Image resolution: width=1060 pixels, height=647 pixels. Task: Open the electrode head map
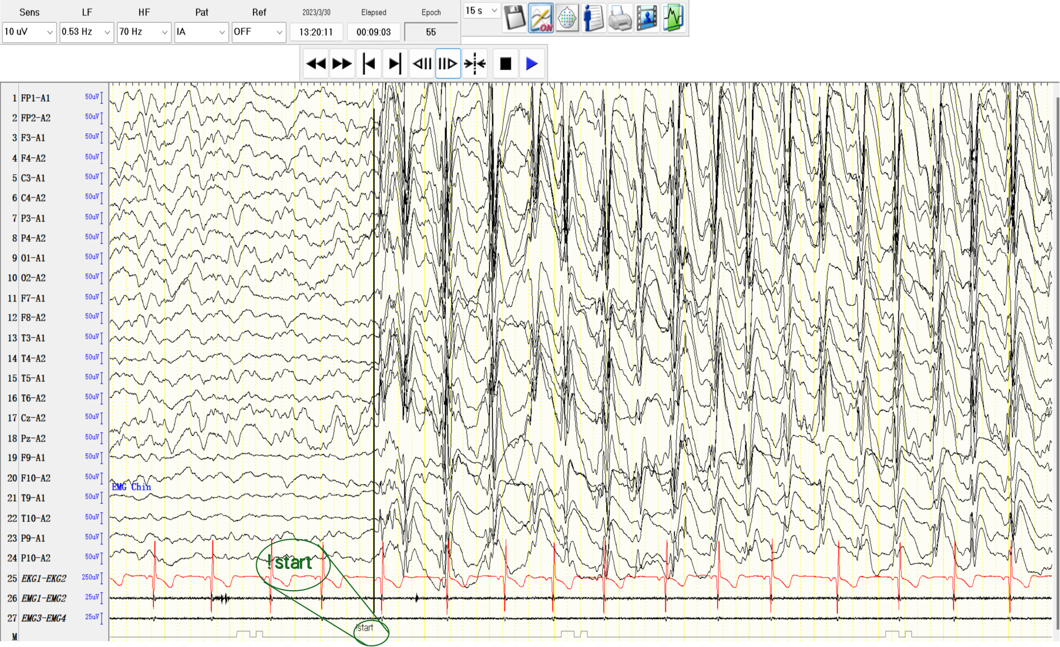point(567,18)
